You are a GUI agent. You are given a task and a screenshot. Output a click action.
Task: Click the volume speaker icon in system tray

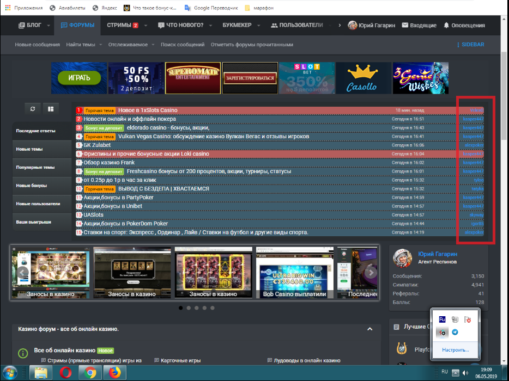point(465,373)
